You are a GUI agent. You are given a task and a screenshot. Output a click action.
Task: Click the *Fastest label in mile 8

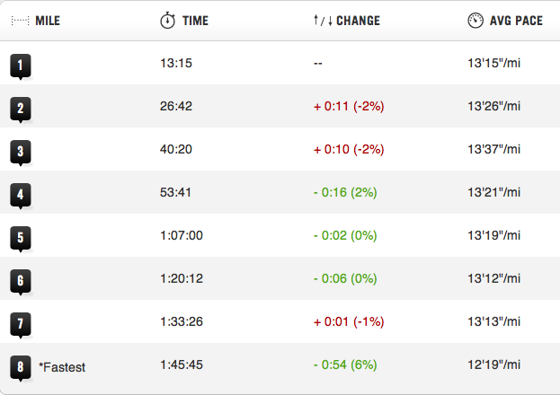62,366
